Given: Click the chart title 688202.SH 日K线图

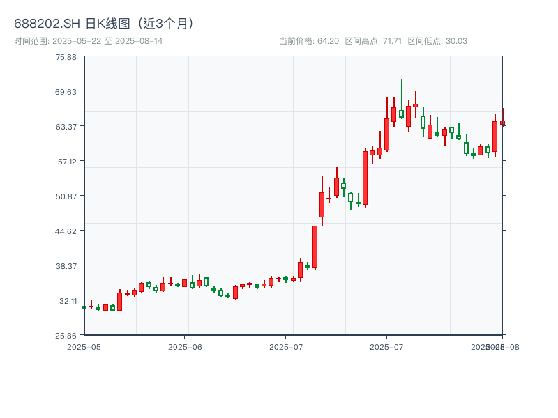Looking at the screenshot, I should coord(104,24).
